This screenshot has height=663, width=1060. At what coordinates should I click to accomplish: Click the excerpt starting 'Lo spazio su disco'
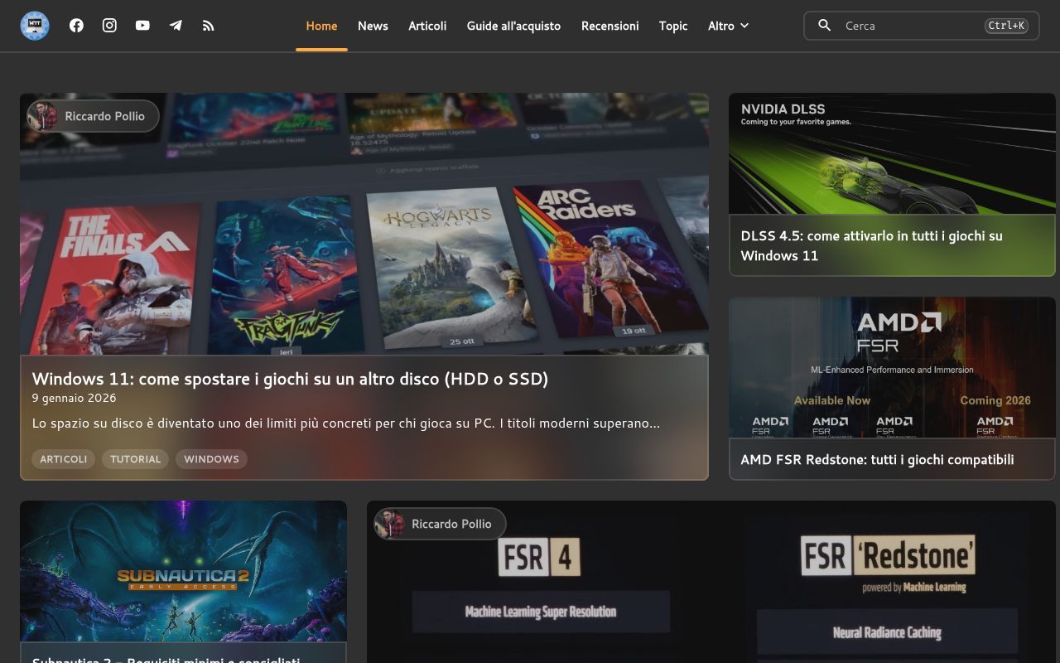[345, 423]
